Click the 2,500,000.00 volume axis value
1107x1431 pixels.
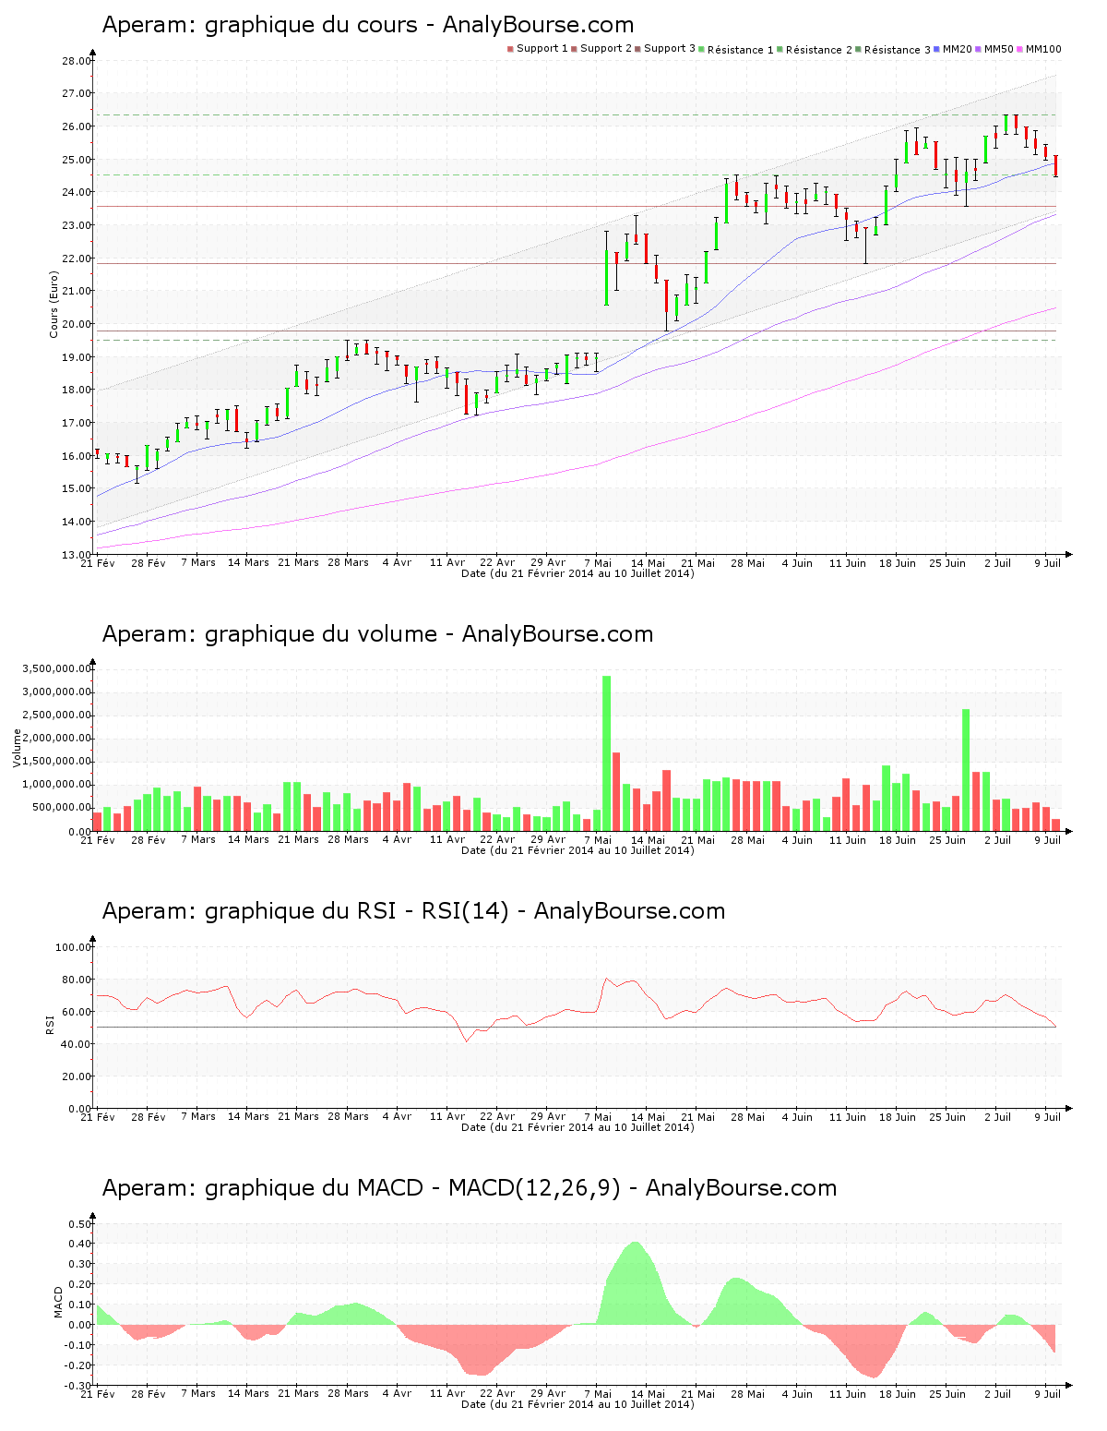point(58,715)
